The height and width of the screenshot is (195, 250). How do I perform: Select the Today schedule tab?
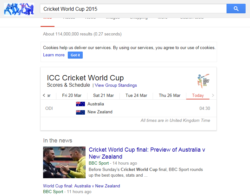[198, 95]
